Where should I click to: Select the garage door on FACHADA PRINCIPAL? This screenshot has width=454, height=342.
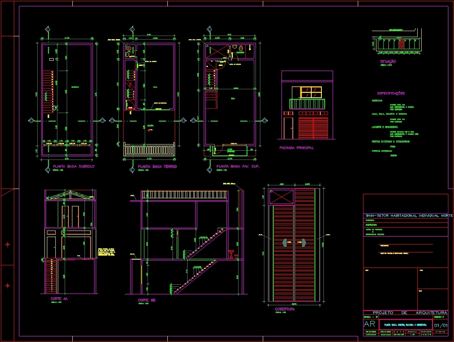pos(313,127)
